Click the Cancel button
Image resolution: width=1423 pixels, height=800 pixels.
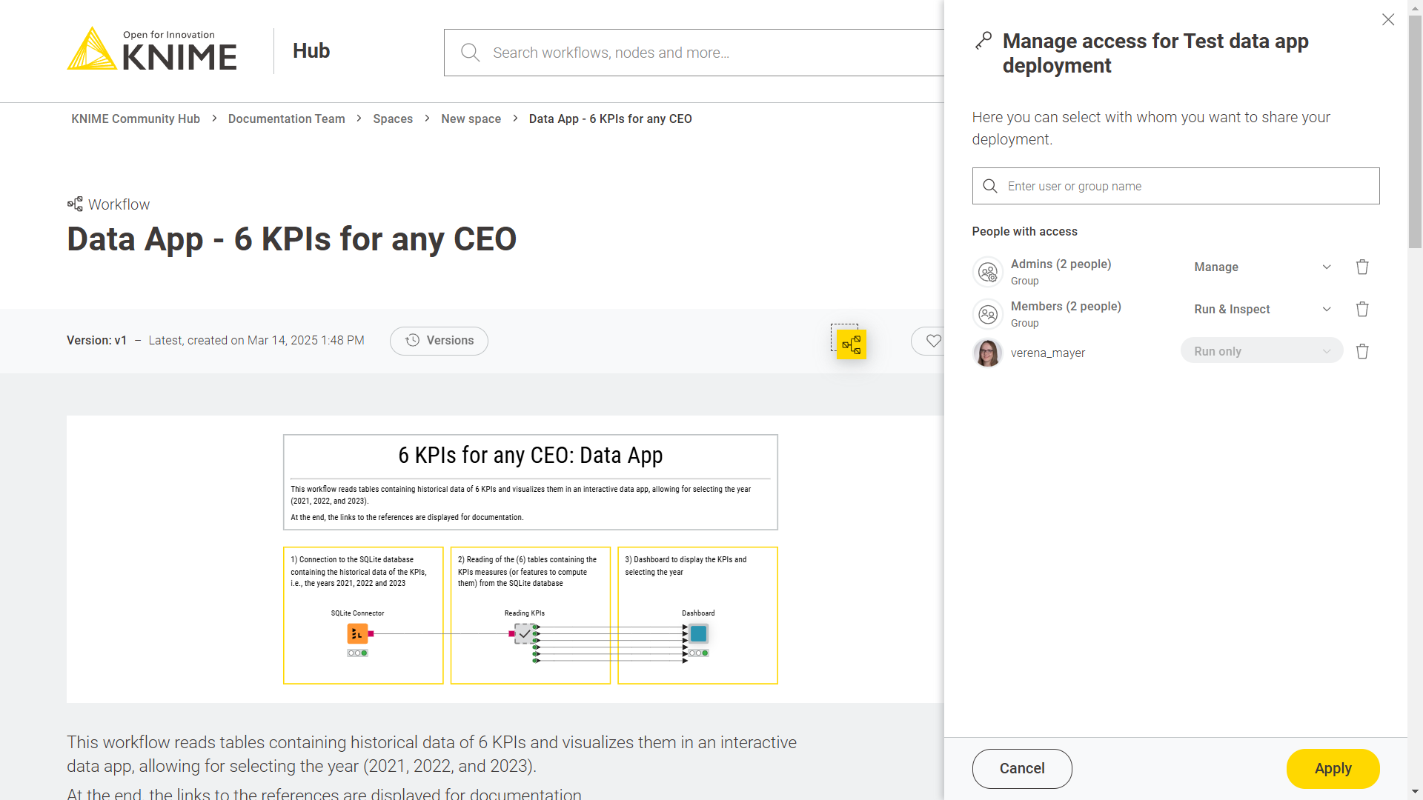click(x=1021, y=769)
